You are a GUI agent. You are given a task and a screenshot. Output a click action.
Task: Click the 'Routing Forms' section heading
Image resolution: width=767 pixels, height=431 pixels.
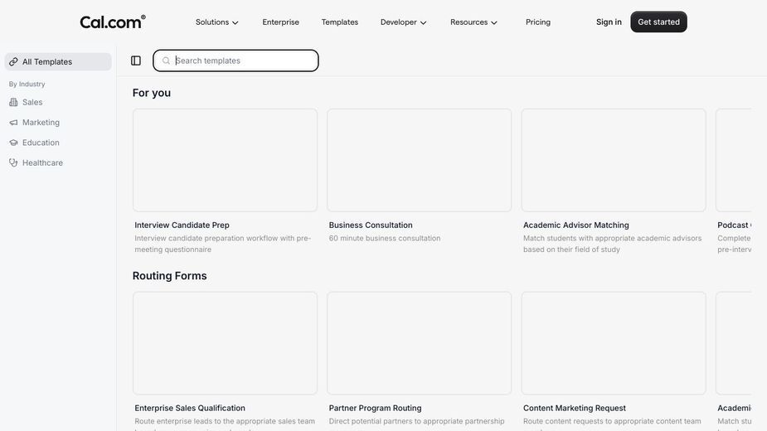pos(170,276)
